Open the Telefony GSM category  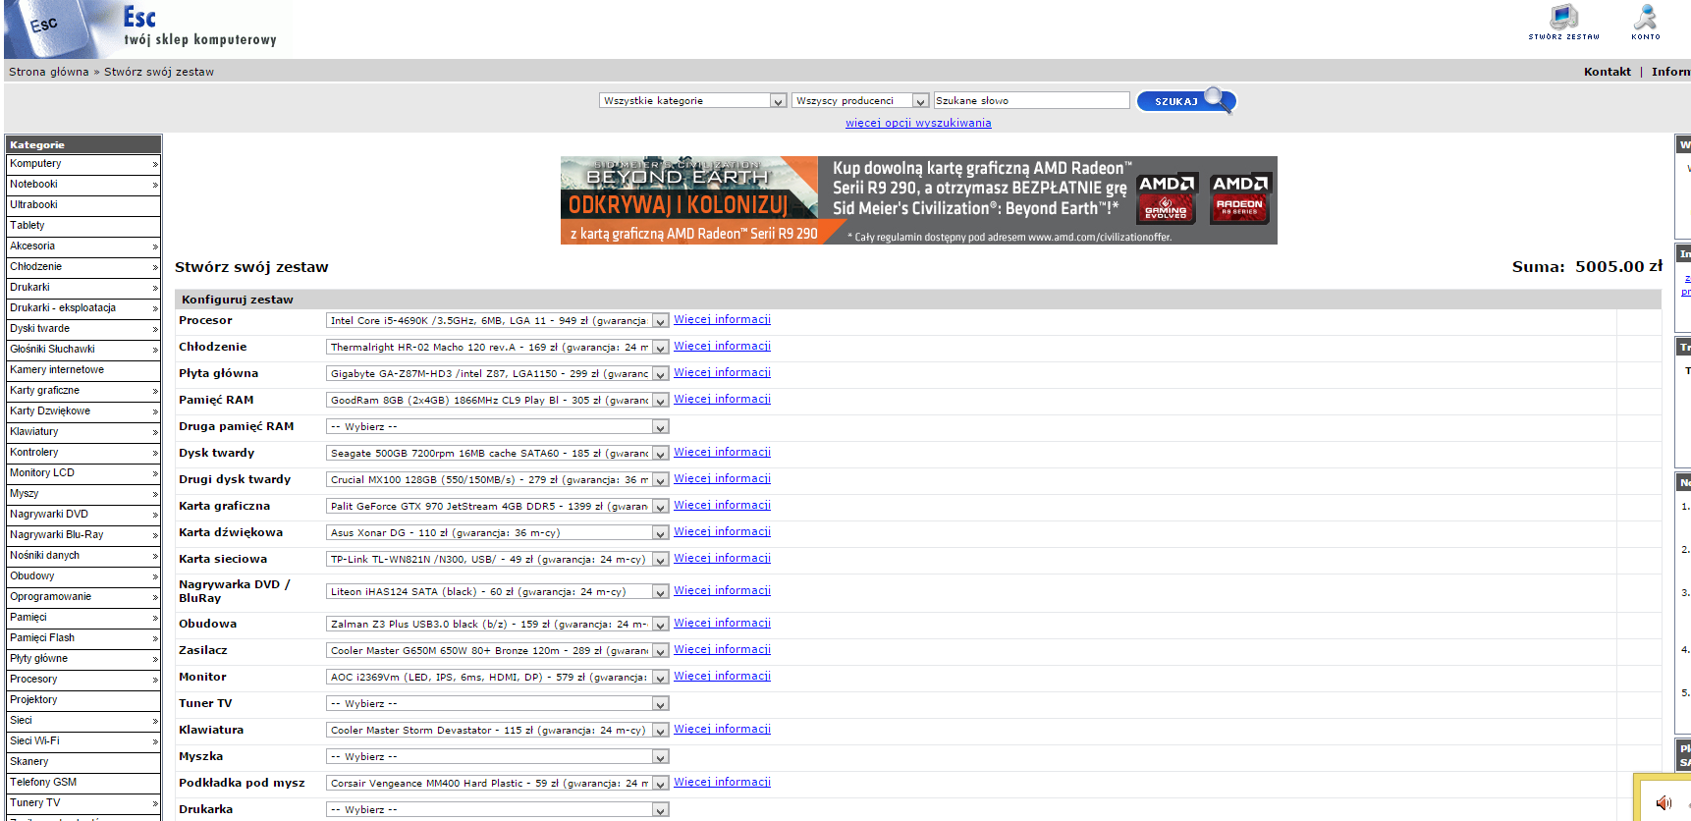click(83, 783)
